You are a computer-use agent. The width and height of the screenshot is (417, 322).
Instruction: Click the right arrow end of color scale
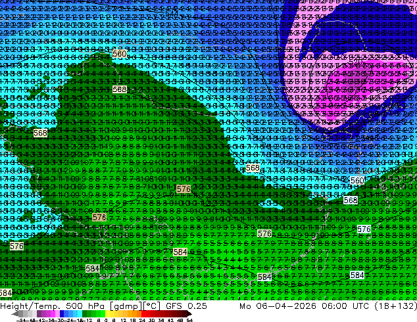189,313
